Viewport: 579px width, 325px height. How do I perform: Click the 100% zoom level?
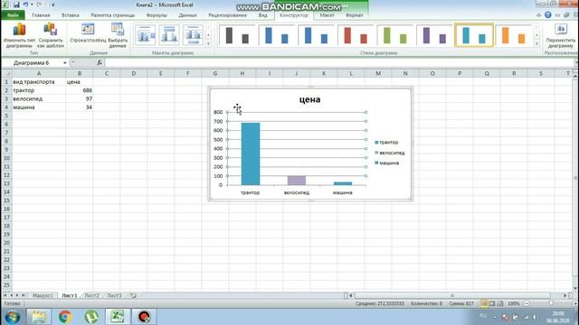coord(514,303)
